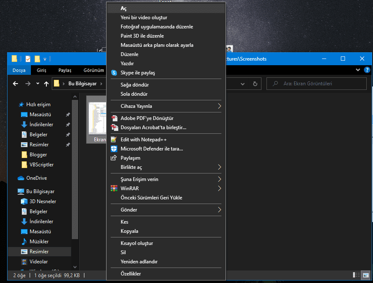The image size is (373, 283).
Task: Go up one folder level arrow
Action: pyautogui.click(x=46, y=84)
